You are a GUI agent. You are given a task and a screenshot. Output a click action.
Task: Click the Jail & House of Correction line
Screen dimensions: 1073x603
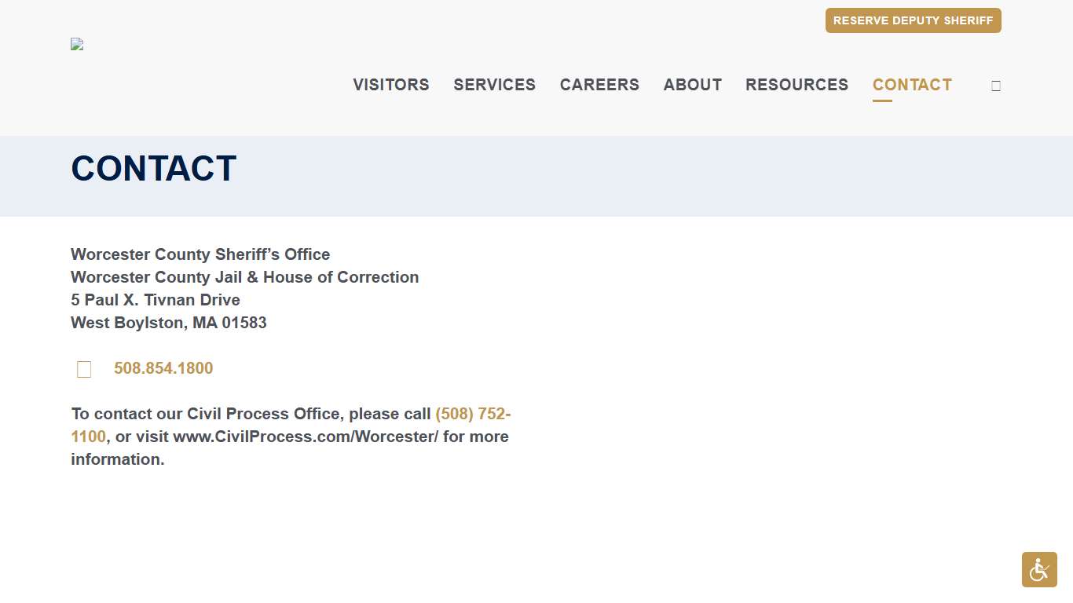(x=244, y=277)
